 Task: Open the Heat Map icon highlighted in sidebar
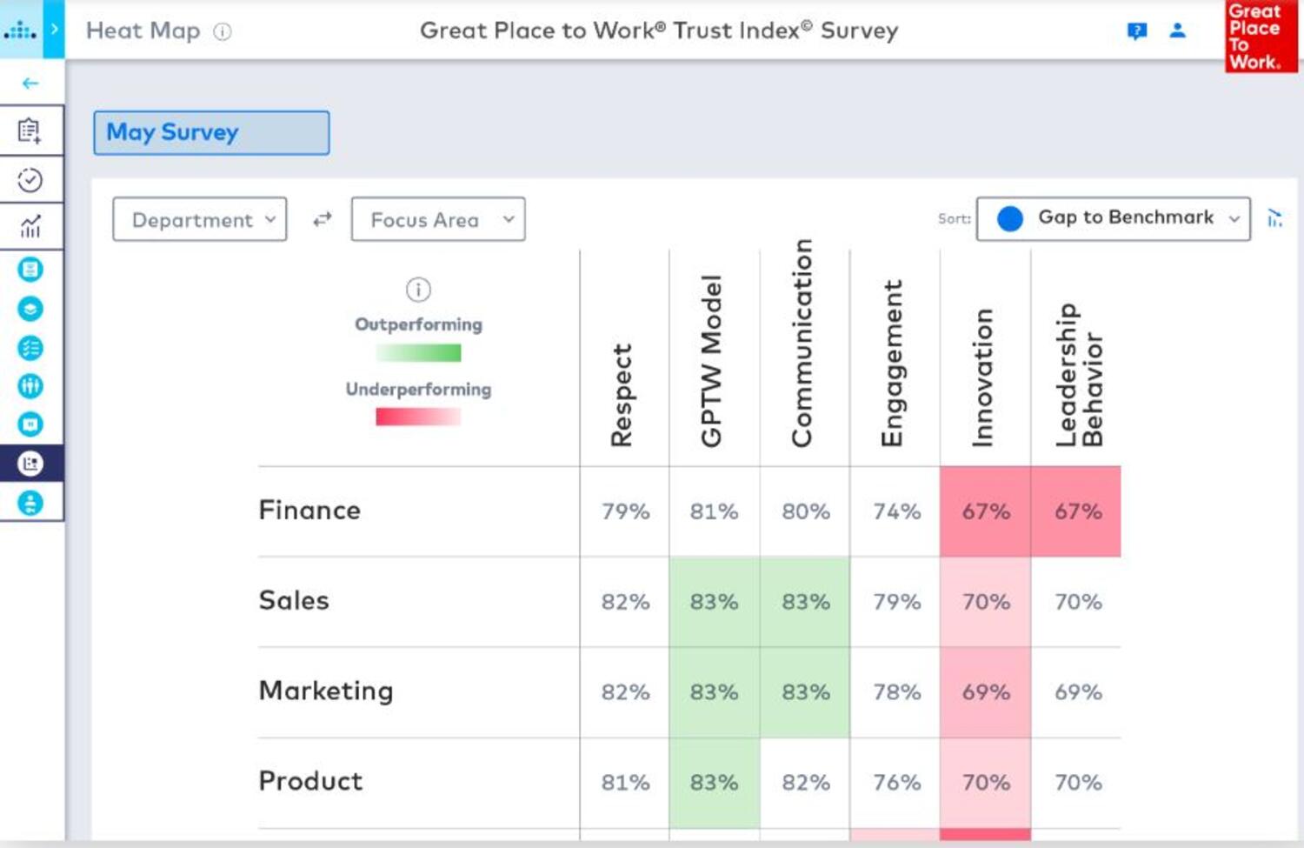[31, 464]
